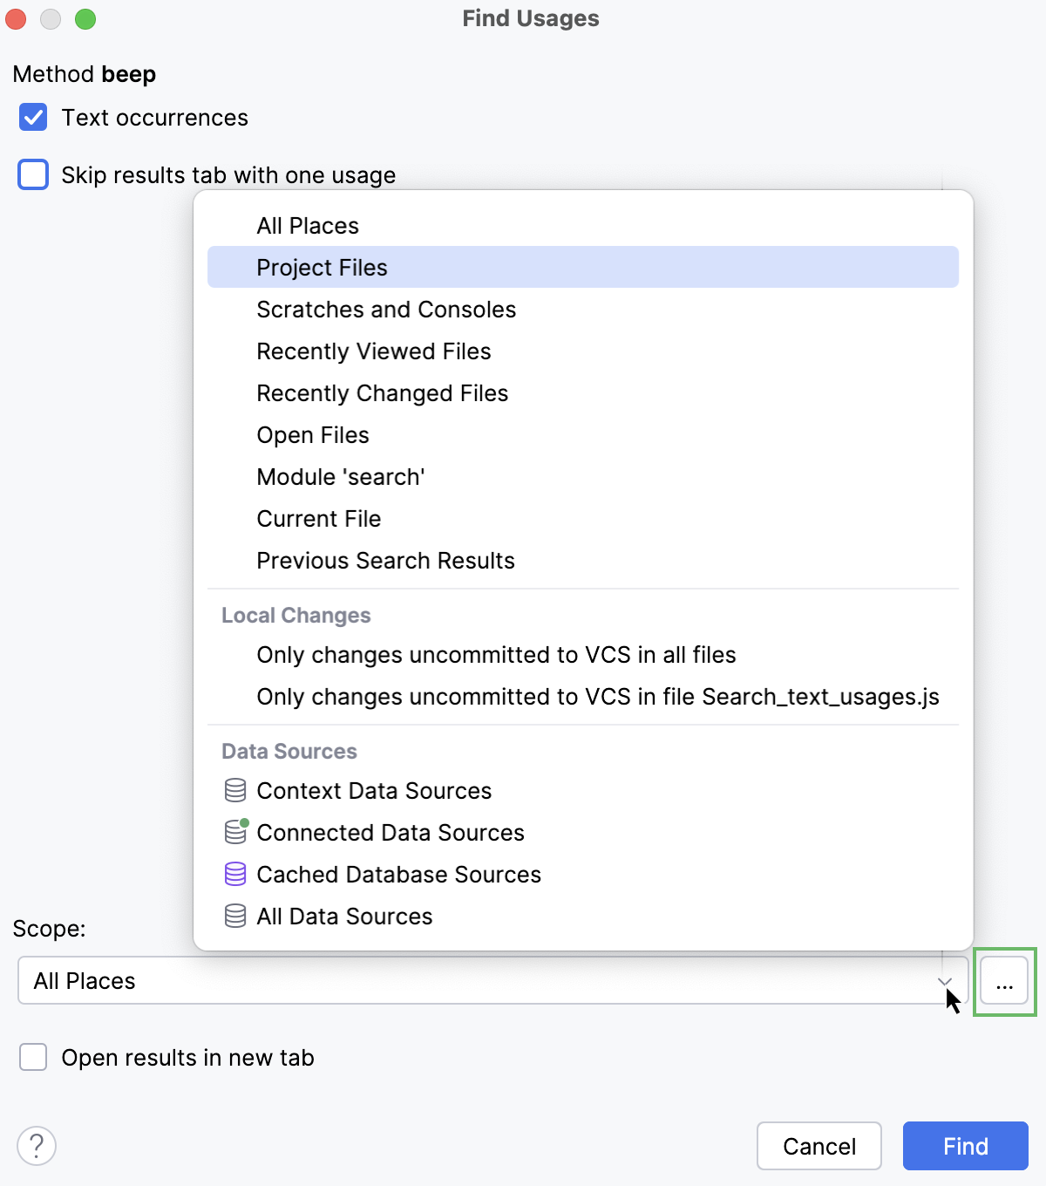Click the database icon next to All Data Sources

[234, 916]
